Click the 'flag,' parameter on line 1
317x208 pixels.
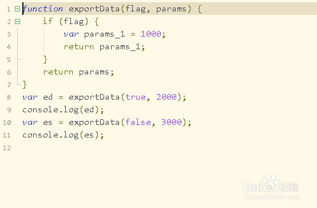click(x=138, y=9)
